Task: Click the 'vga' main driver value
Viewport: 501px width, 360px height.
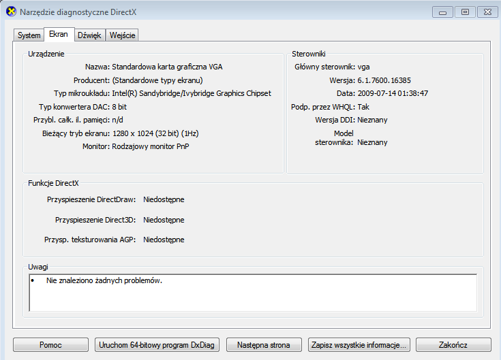Action: pyautogui.click(x=363, y=67)
